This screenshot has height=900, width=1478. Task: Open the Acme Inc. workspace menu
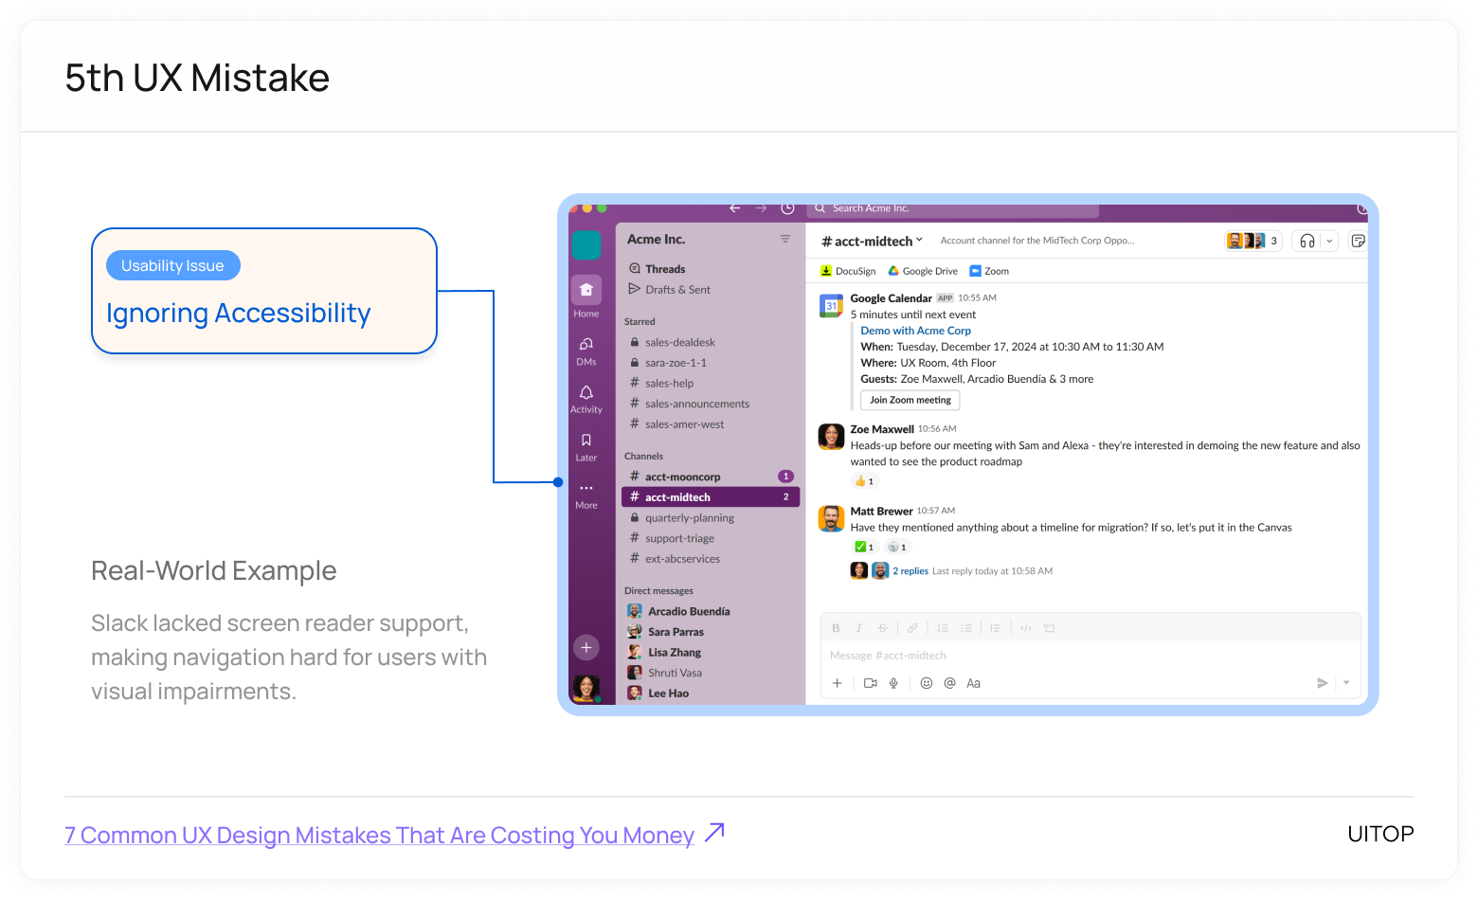point(656,240)
